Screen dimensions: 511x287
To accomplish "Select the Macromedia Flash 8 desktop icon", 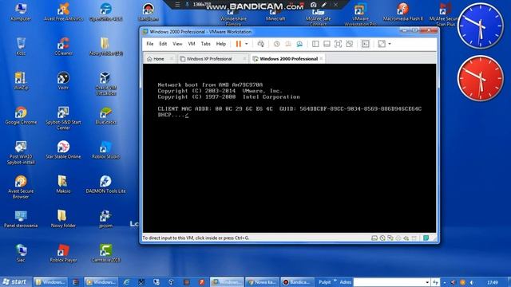I will 402,12.
